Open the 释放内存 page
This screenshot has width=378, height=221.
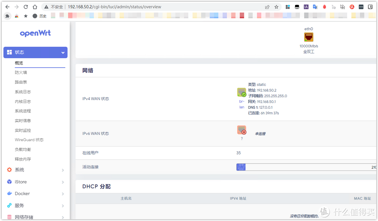point(23,159)
